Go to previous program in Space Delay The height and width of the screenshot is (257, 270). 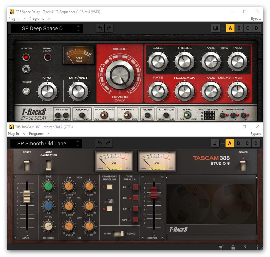click(x=25, y=19)
